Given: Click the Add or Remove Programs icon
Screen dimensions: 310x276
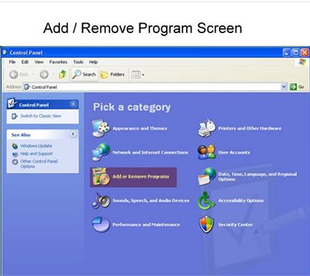Looking at the screenshot, I should [101, 177].
